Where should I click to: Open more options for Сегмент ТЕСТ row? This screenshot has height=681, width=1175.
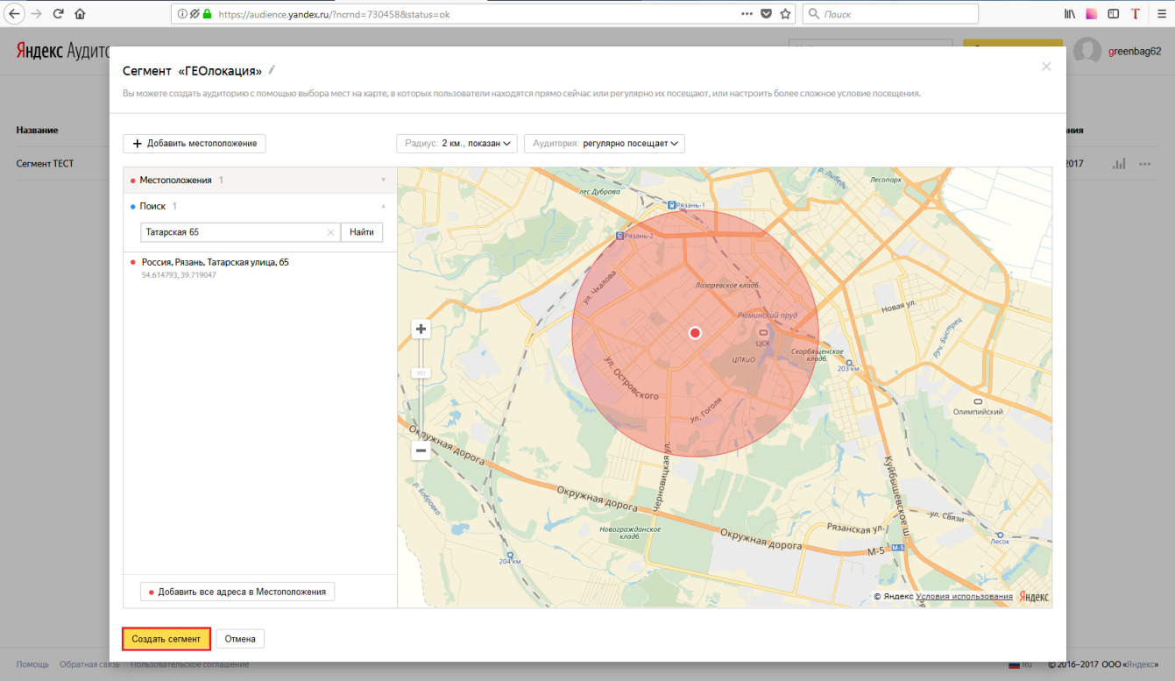click(x=1144, y=164)
